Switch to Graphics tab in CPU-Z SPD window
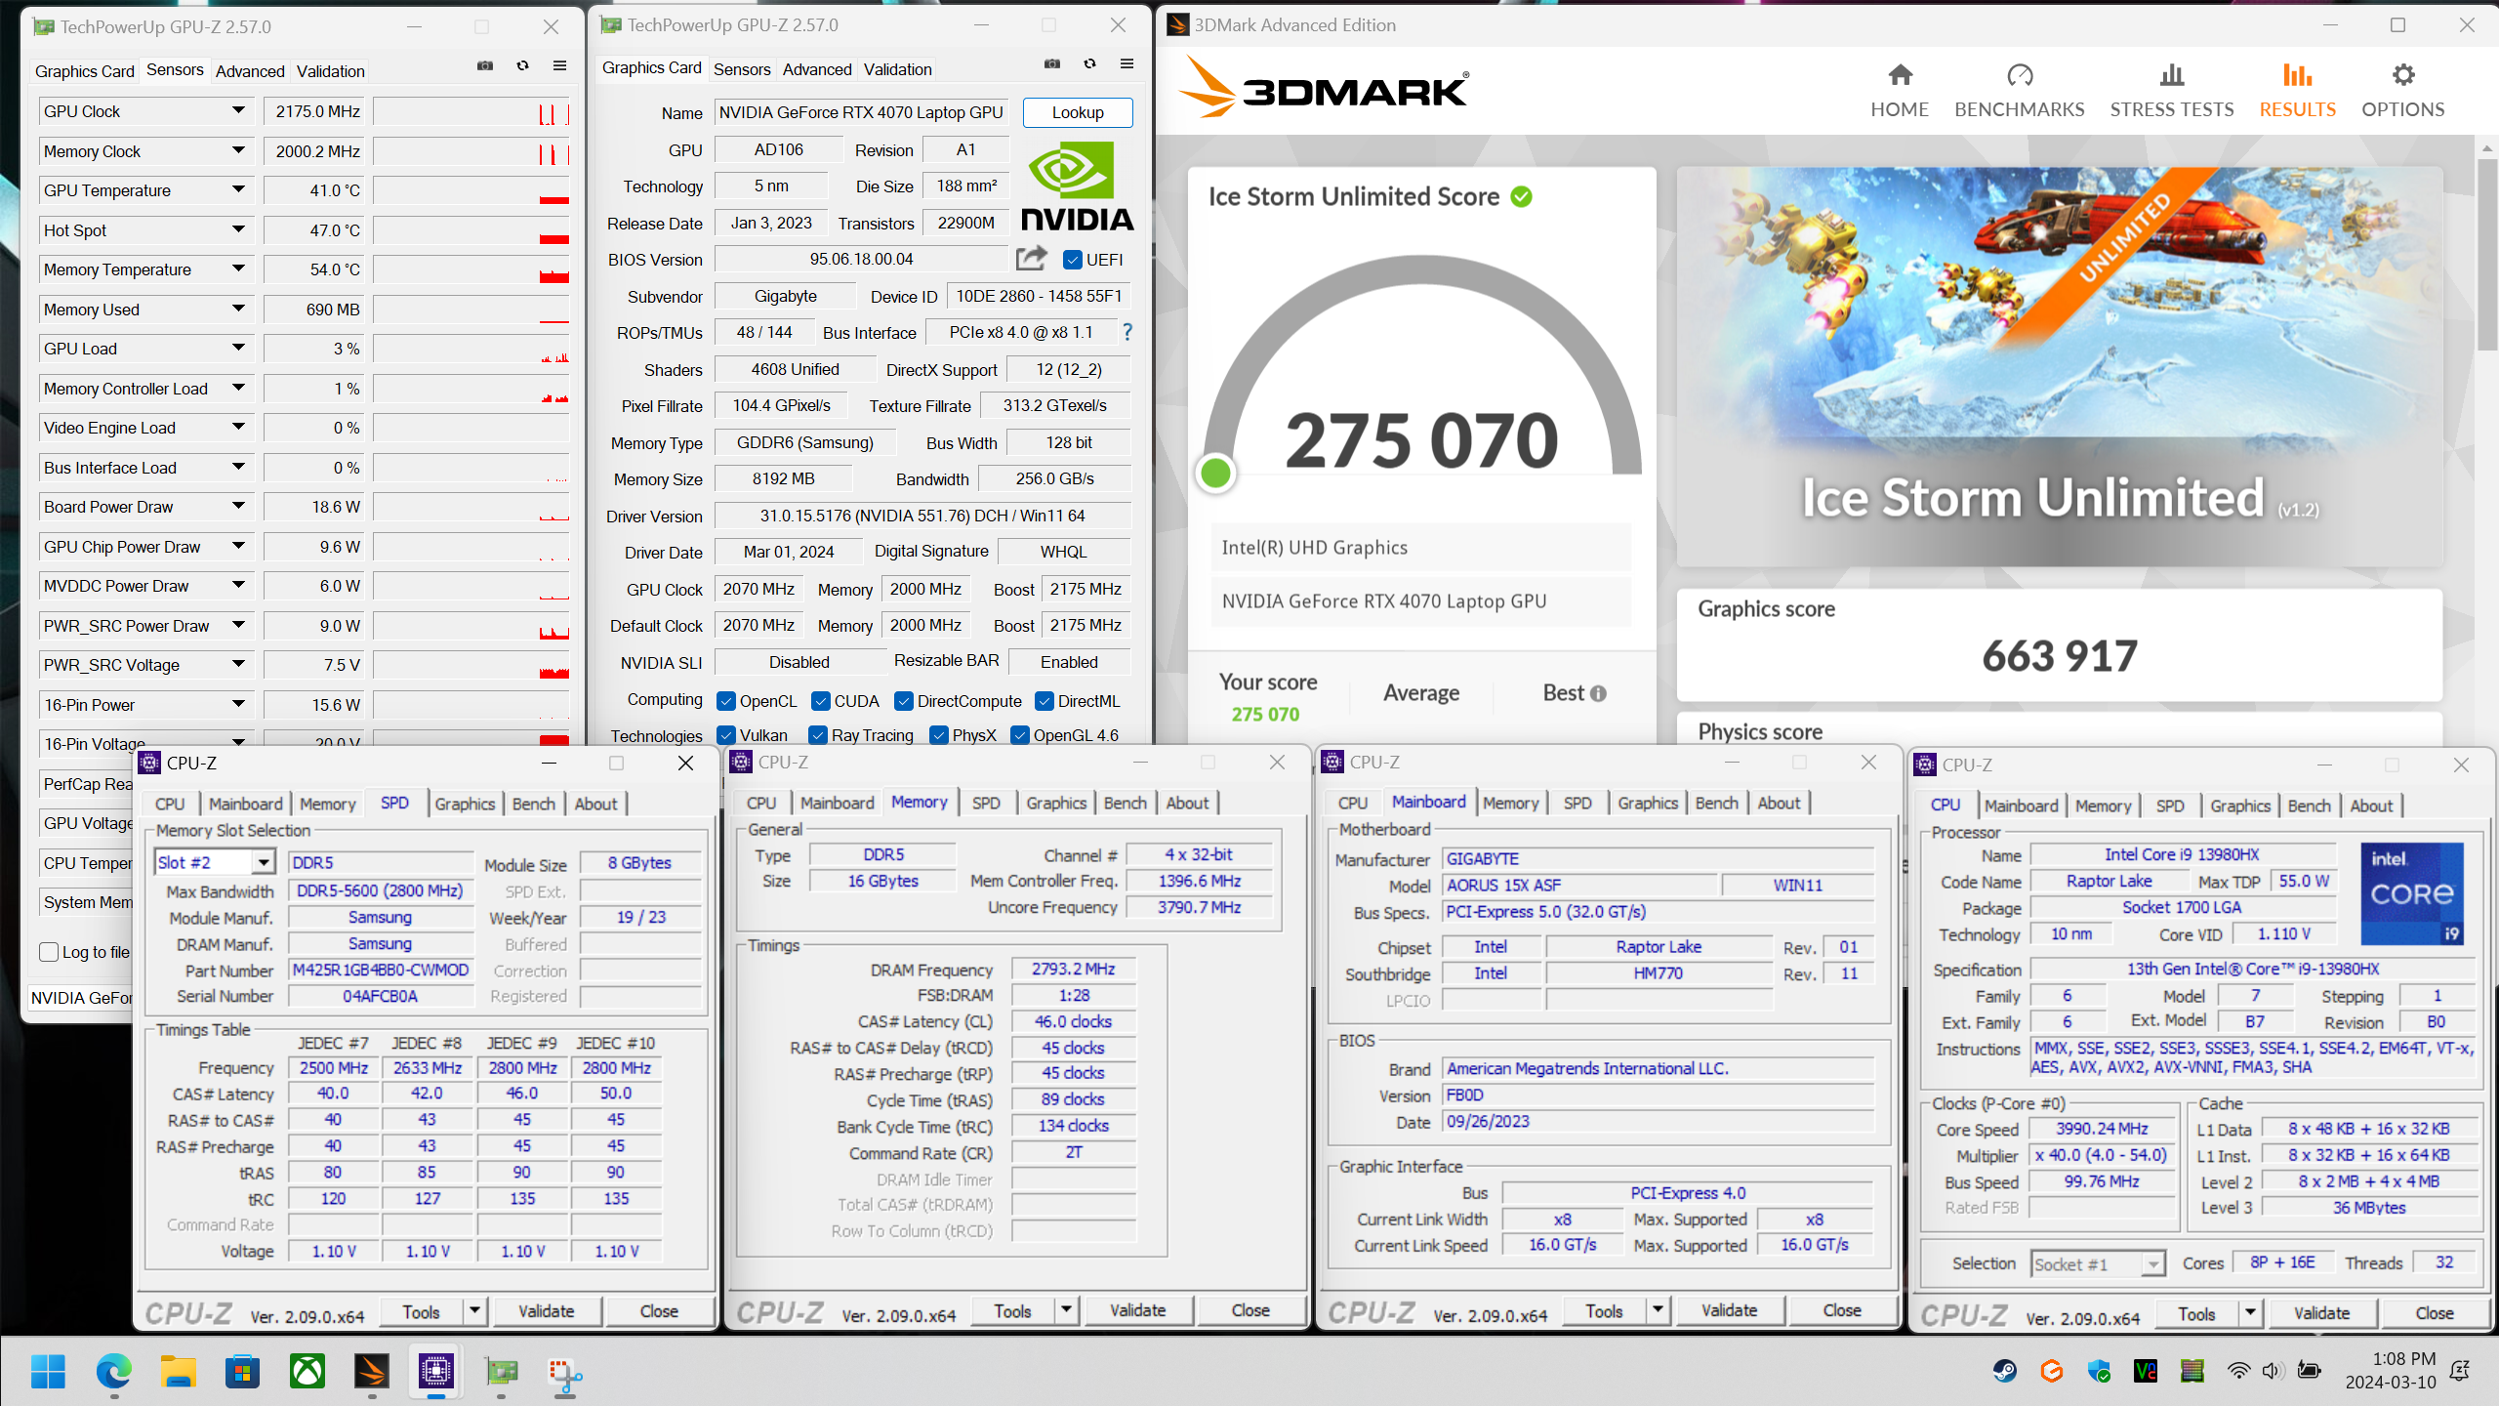2499x1406 pixels. pyautogui.click(x=465, y=804)
